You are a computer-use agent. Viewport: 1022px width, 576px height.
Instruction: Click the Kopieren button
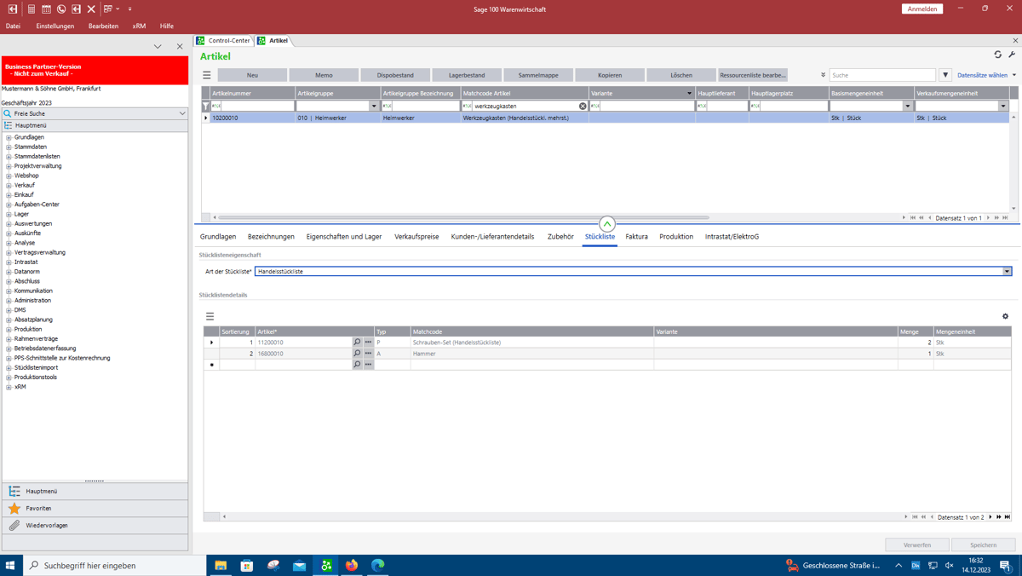(610, 75)
